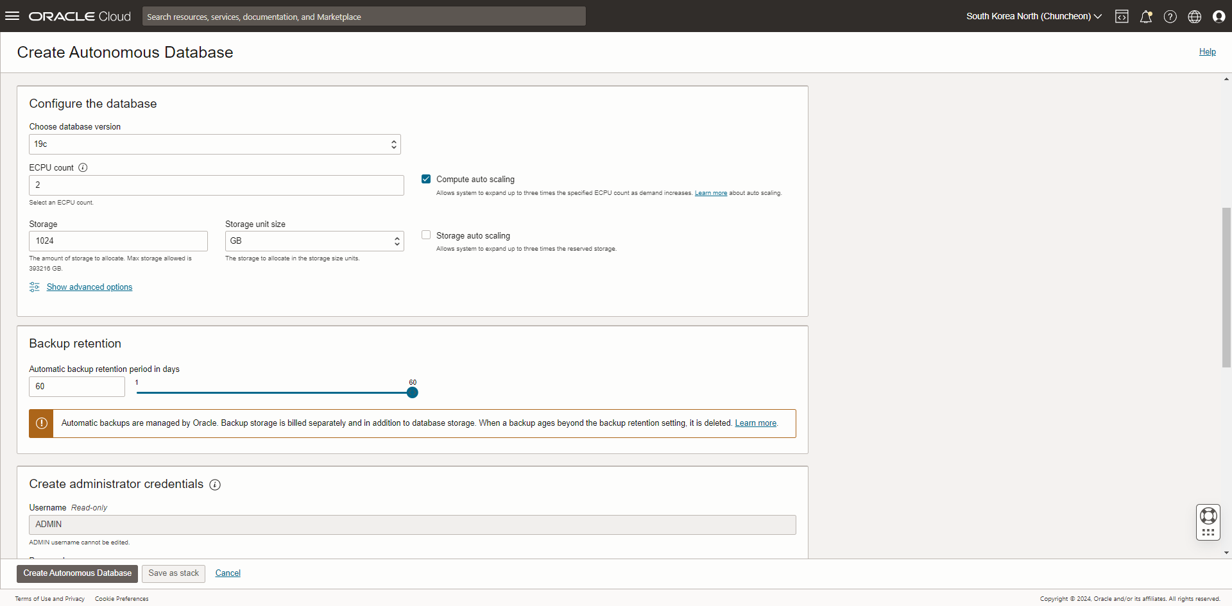Click Create Autonomous Database button

[78, 573]
